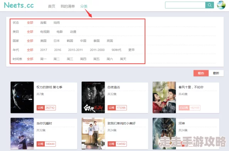
Task: Open the 权力的游戏 第七季 poster
Action: (22, 97)
